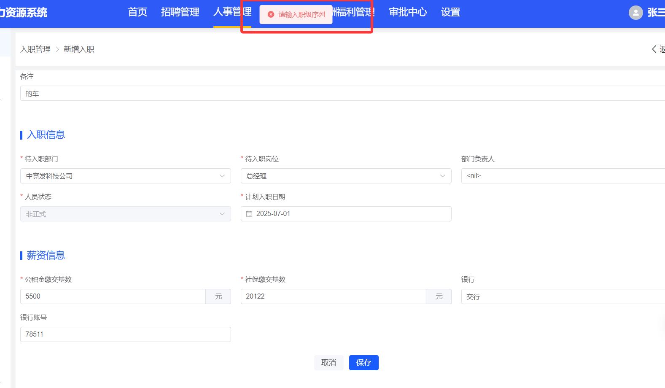Open the disabled 人员状态 dropdown
The height and width of the screenshot is (388, 665).
[126, 214]
